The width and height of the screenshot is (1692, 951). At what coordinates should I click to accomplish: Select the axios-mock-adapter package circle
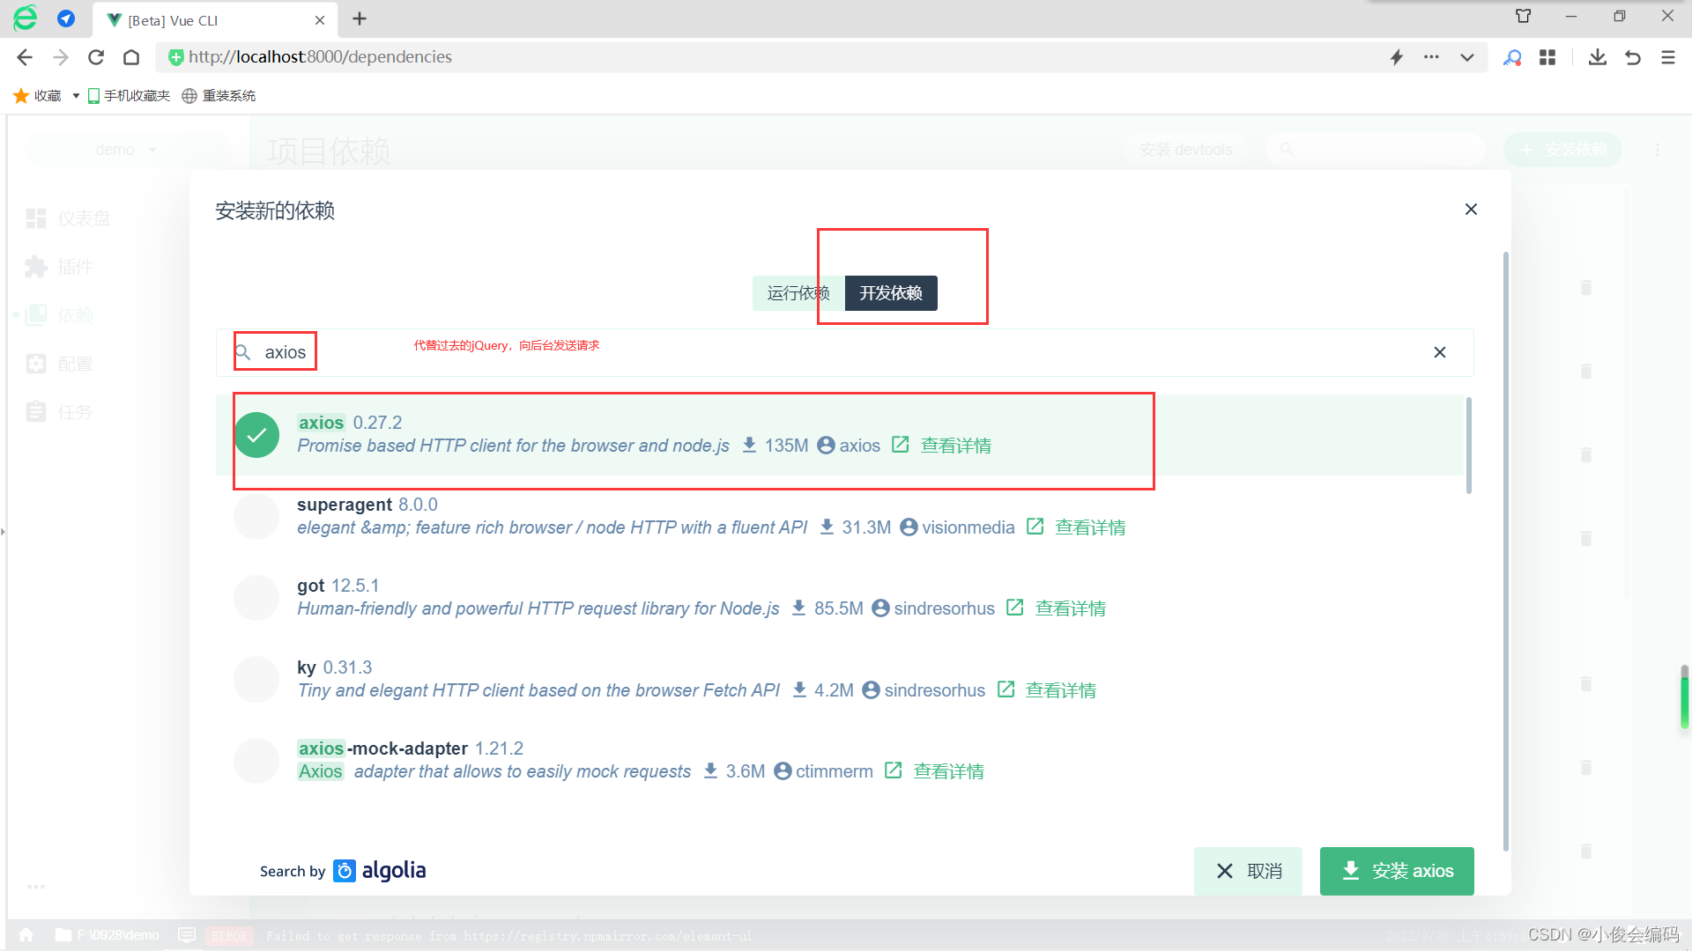click(x=256, y=761)
